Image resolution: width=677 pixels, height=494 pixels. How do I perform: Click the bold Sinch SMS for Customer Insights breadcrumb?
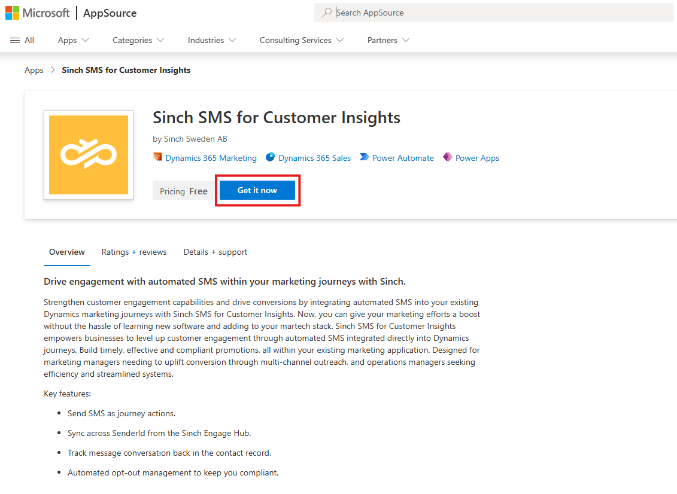pos(126,70)
